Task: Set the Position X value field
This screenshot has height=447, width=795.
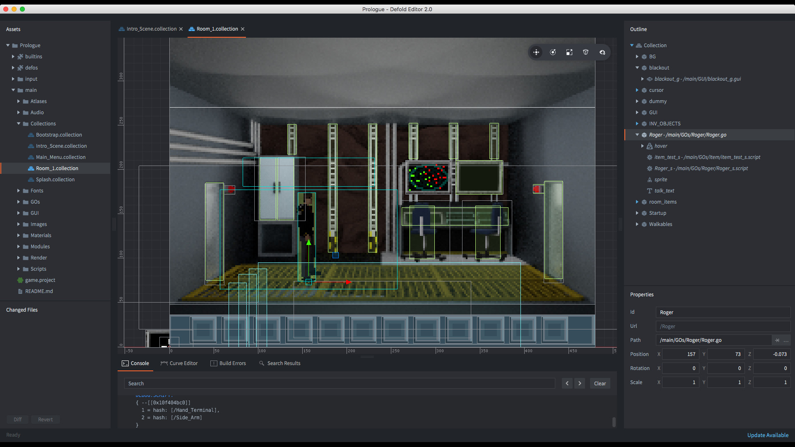Action: click(x=680, y=354)
